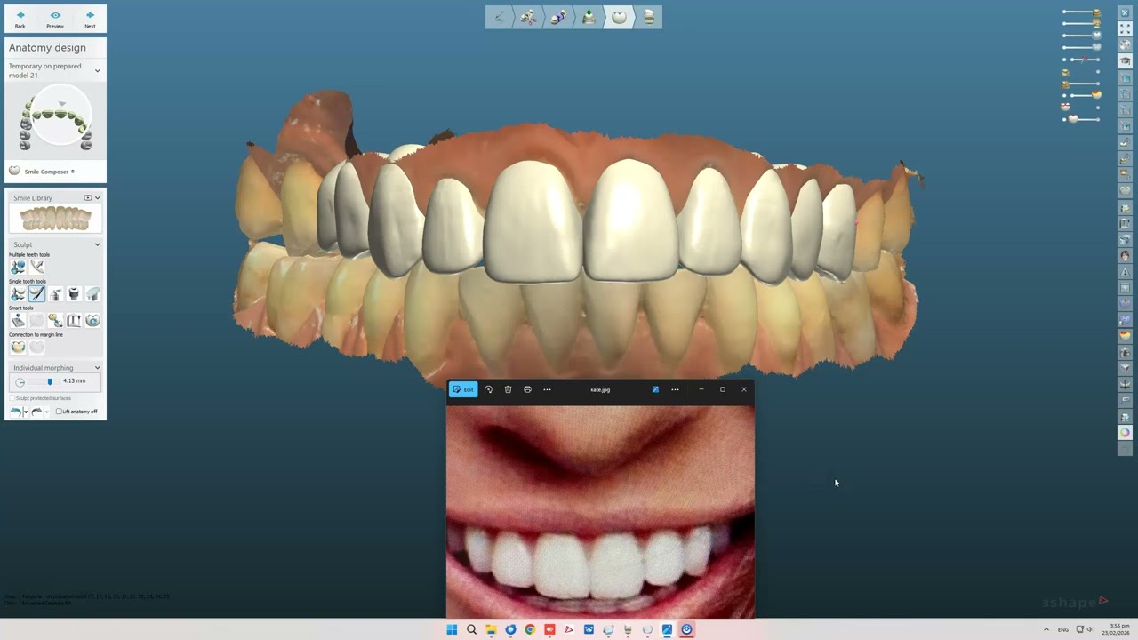The height and width of the screenshot is (640, 1138).
Task: Toggle full-screen view in right toolbar
Action: point(1125,28)
